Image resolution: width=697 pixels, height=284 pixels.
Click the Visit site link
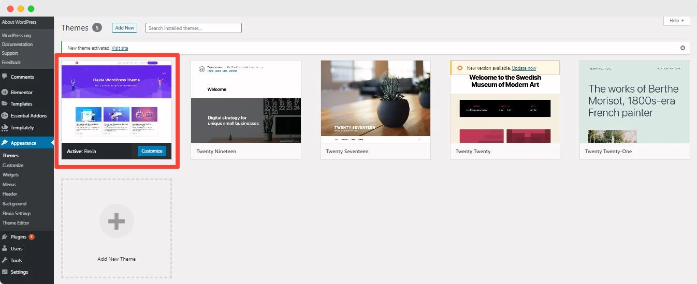pos(120,48)
